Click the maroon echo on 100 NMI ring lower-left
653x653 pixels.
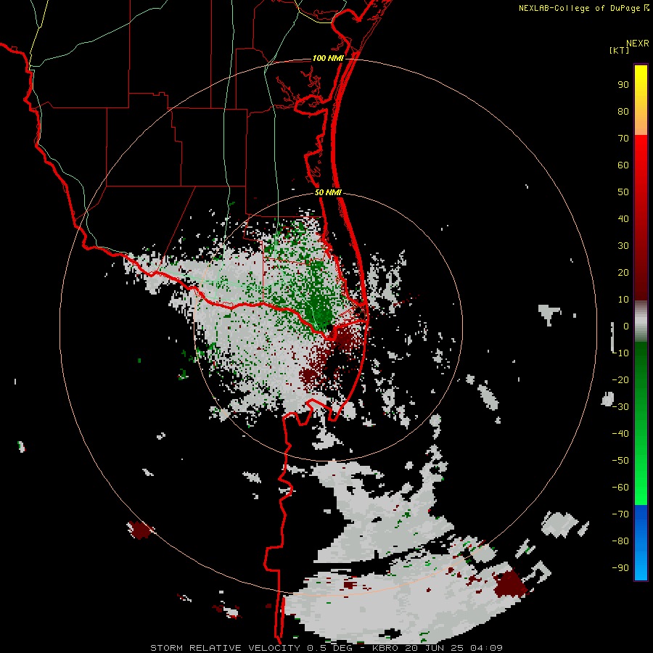coord(140,530)
